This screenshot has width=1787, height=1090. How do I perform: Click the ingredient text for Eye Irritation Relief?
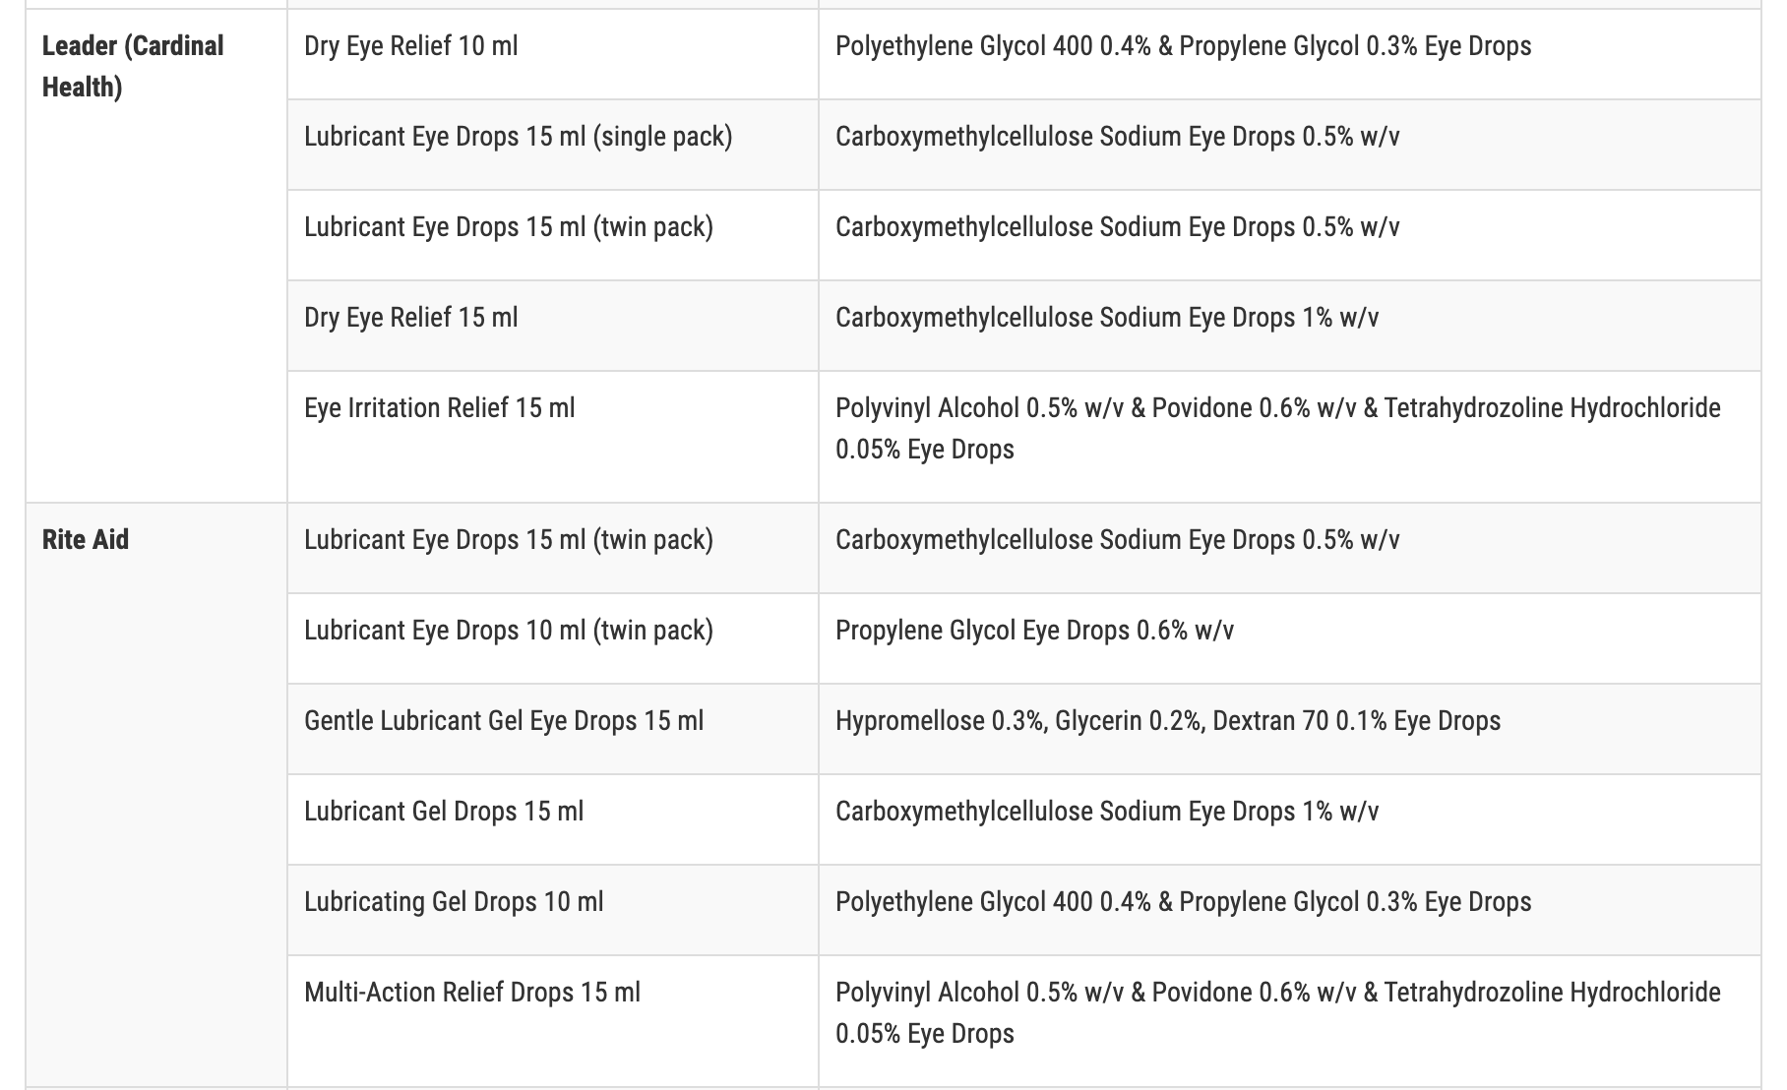point(1277,428)
